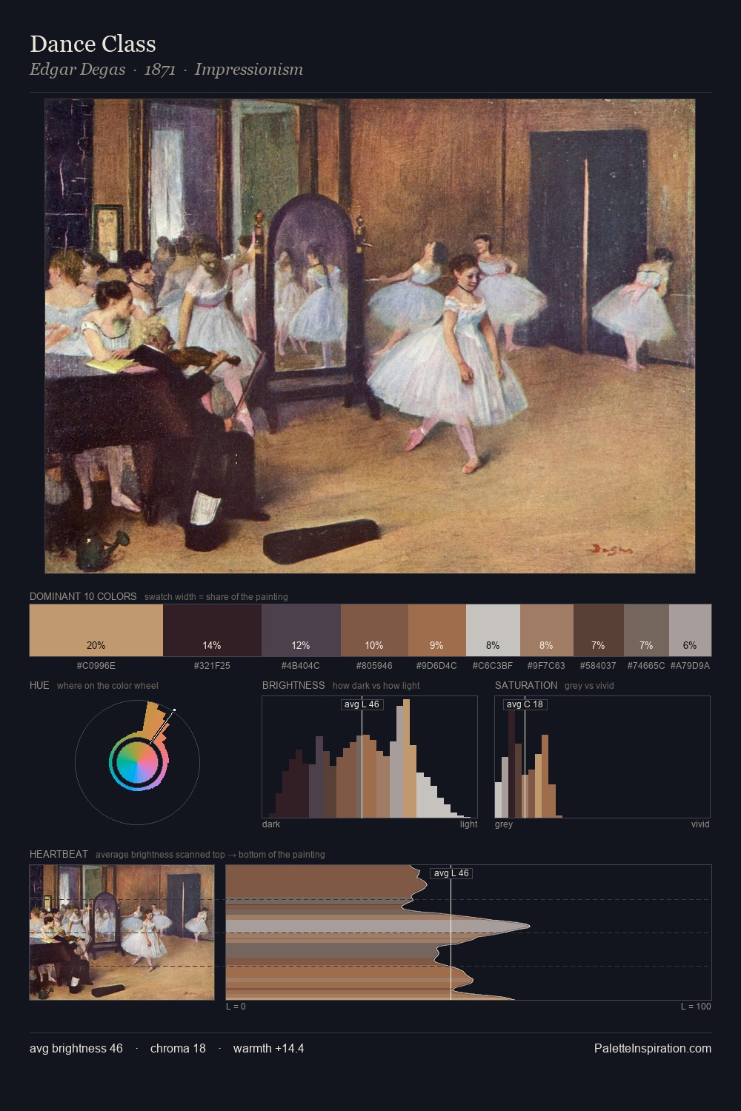Click the 'avg C 18' saturation label
The height and width of the screenshot is (1111, 741).
click(x=525, y=704)
